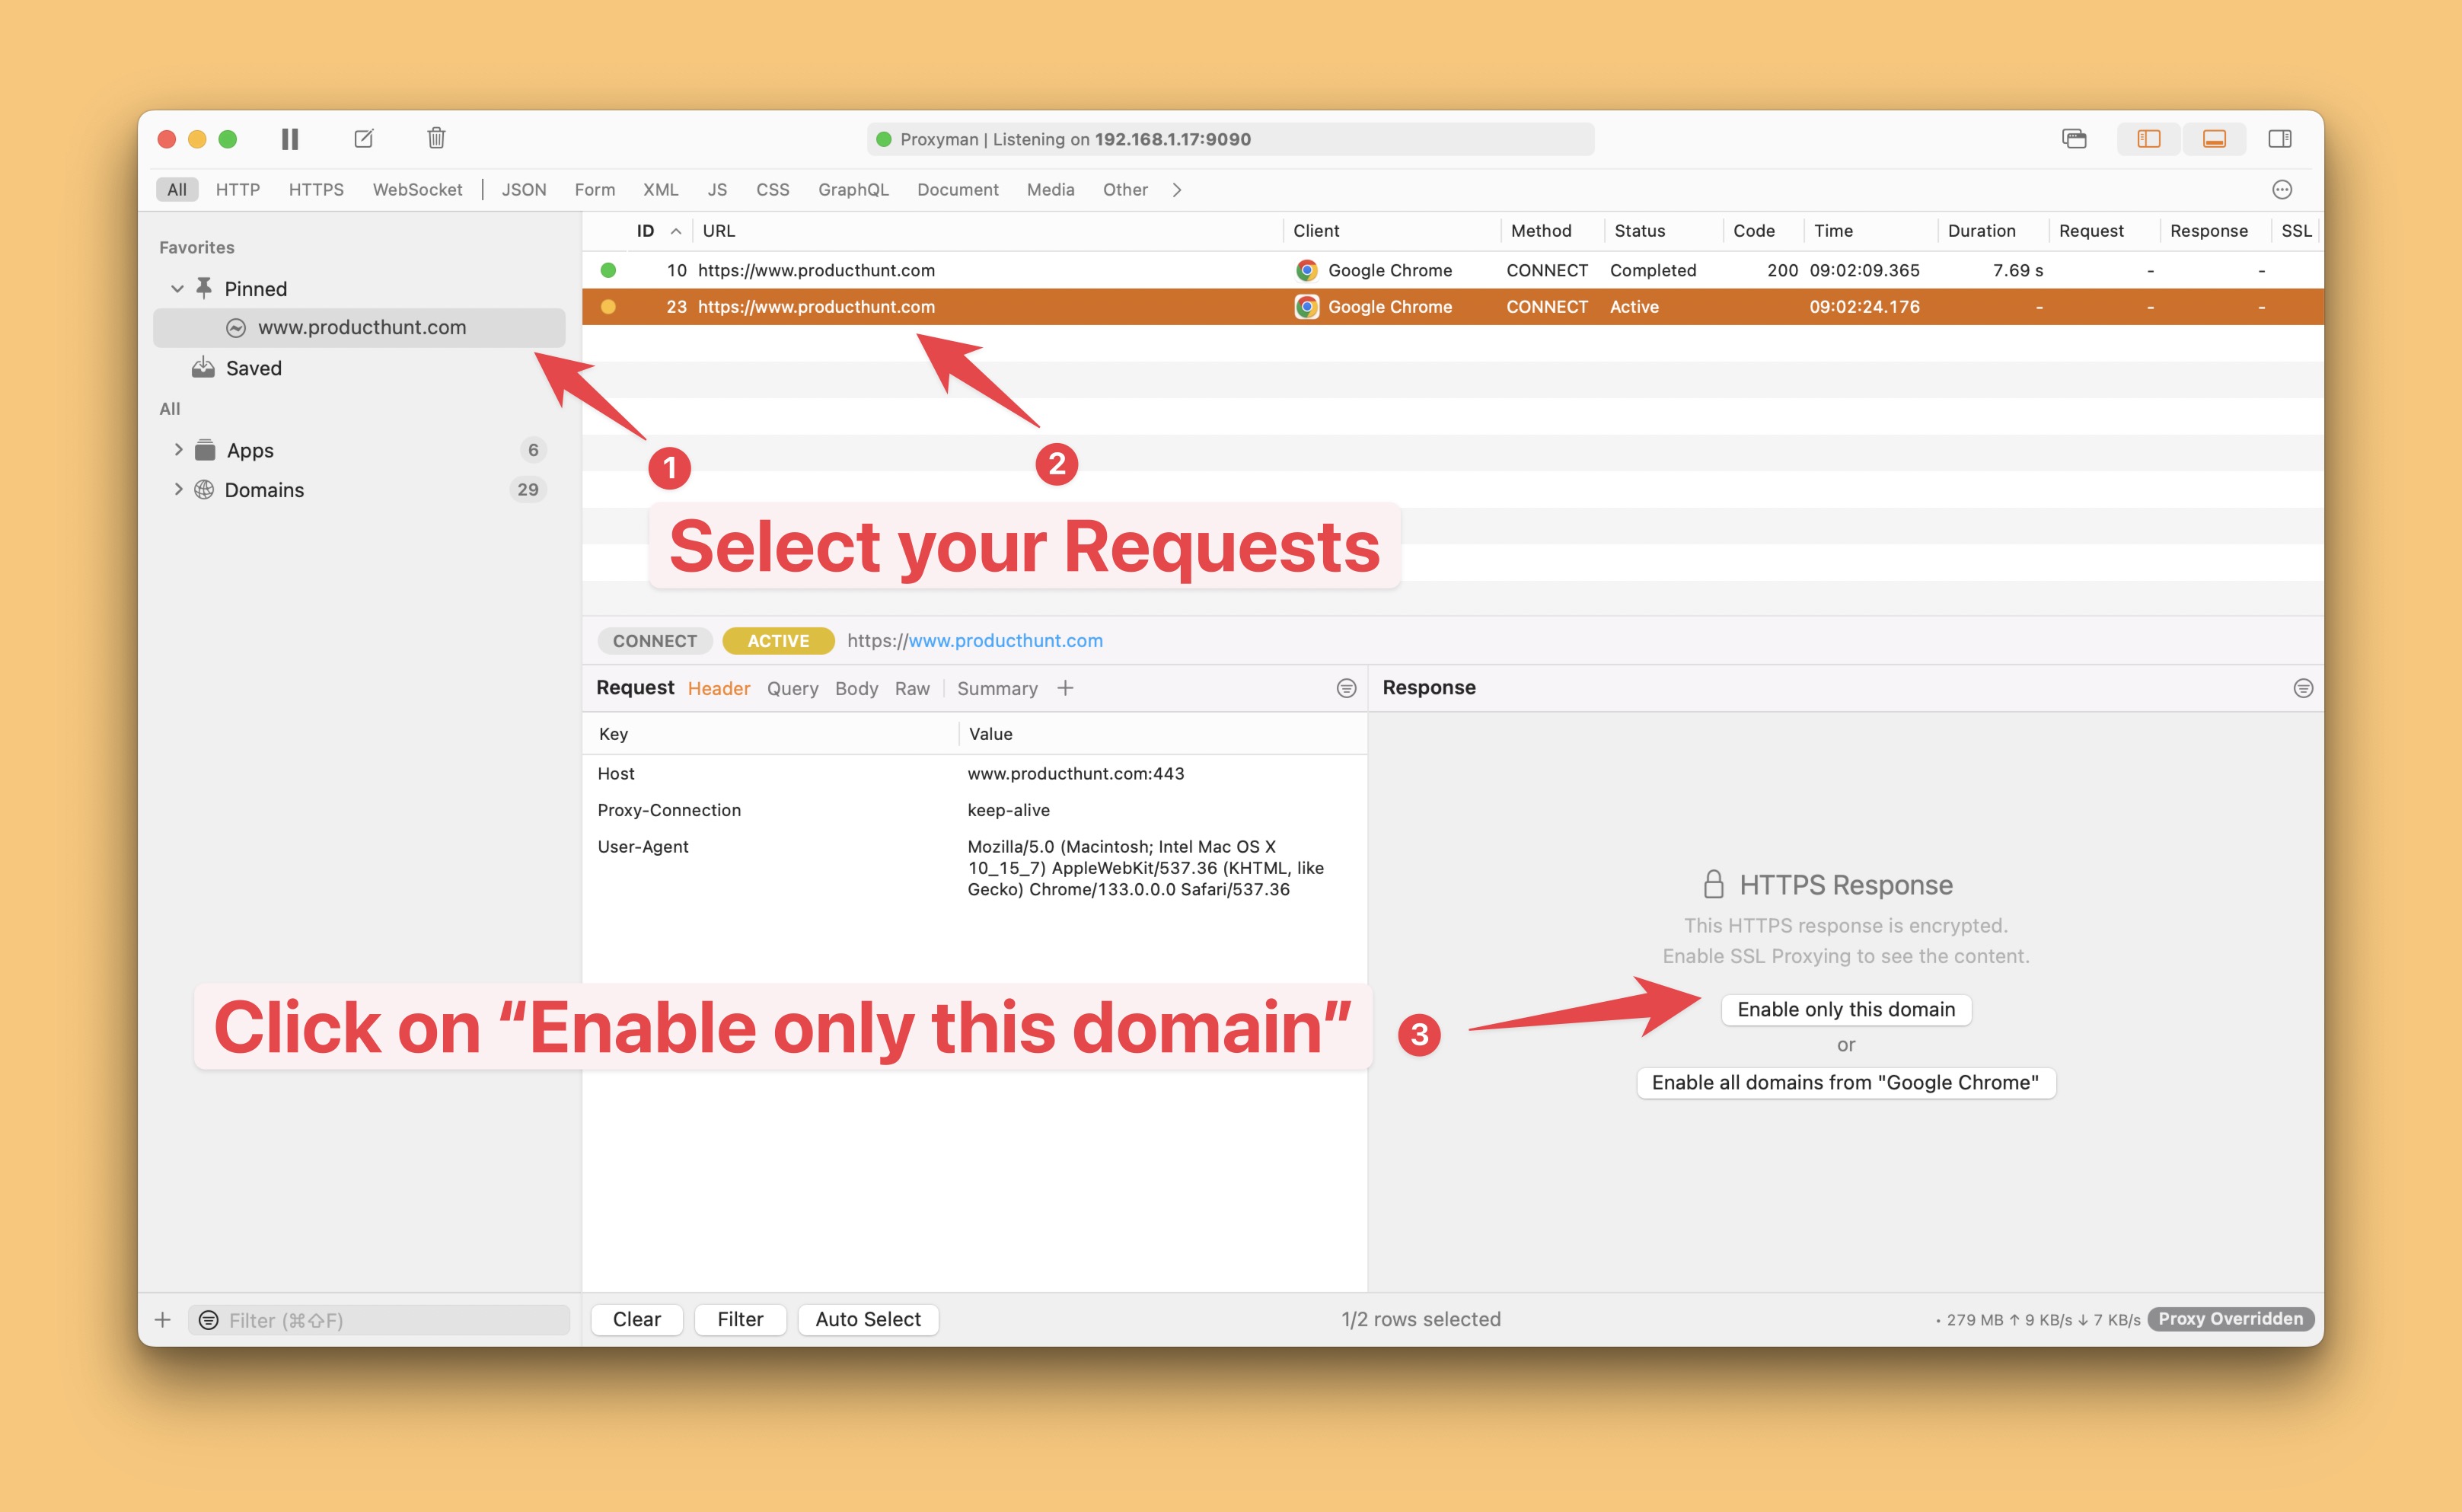Viewport: 2462px width, 1512px height.
Task: Switch to Request Raw tab
Action: pos(912,688)
